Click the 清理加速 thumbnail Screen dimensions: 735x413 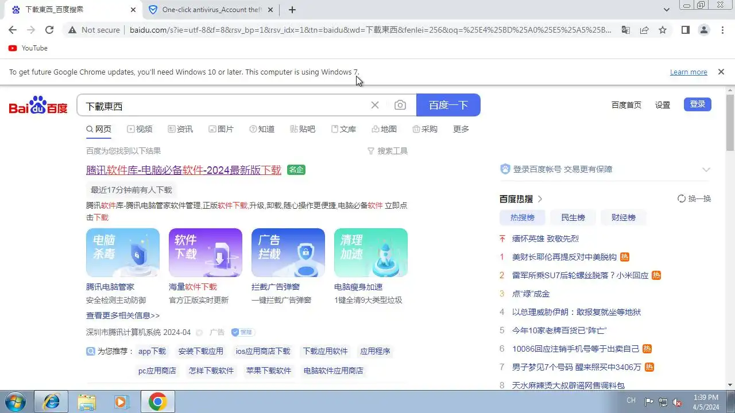pyautogui.click(x=371, y=252)
